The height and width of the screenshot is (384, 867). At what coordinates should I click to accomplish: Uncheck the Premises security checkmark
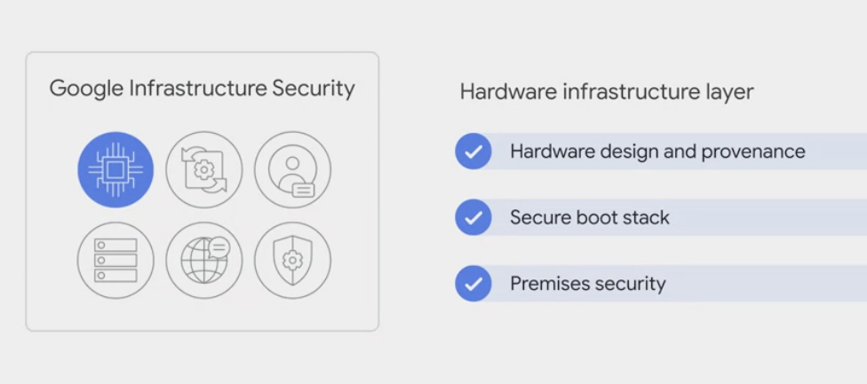tap(473, 284)
